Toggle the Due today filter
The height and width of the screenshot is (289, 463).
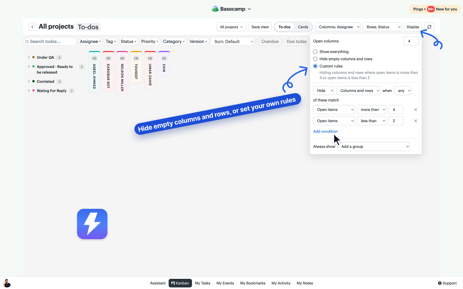(x=297, y=42)
